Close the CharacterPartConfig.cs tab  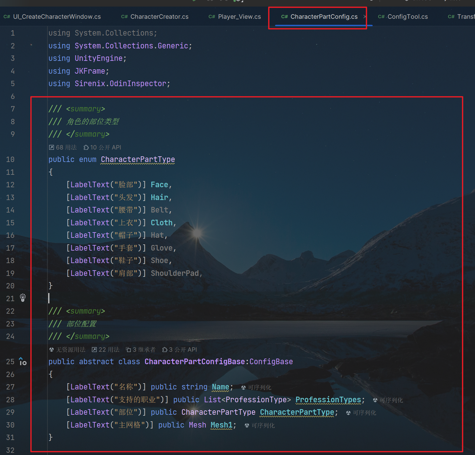365,17
